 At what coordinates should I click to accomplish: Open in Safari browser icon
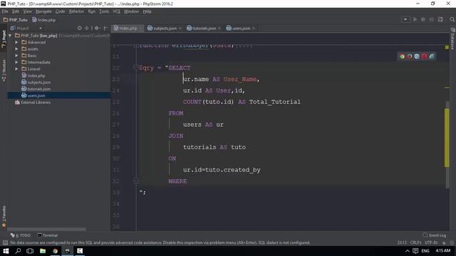coord(417,57)
